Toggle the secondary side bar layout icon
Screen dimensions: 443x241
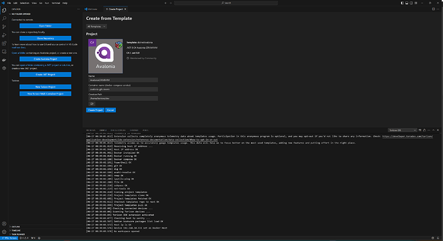pyautogui.click(x=412, y=3)
